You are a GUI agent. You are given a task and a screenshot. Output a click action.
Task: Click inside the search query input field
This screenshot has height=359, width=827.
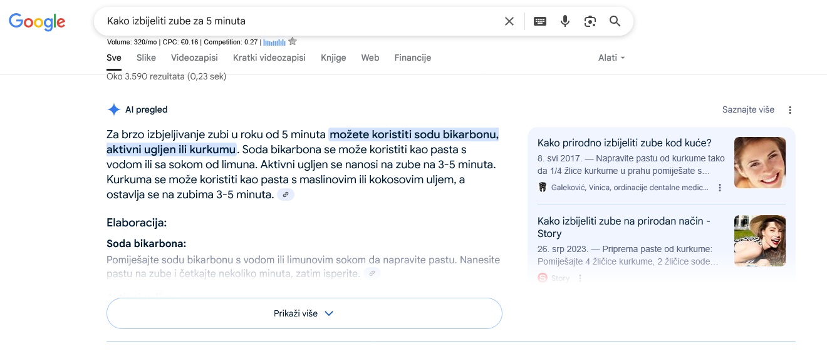[301, 21]
